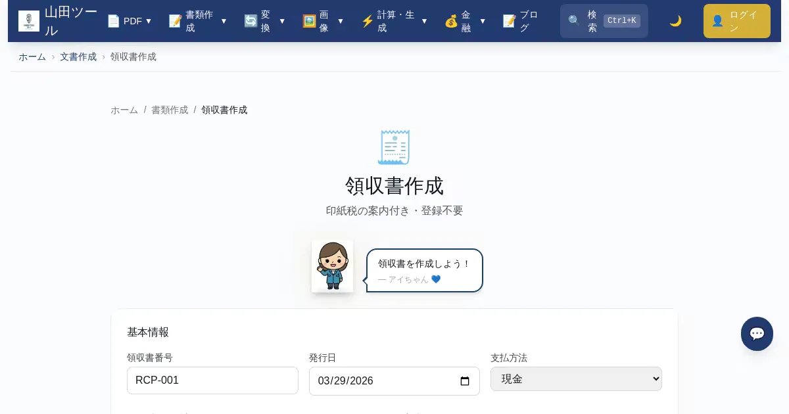789x414 pixels.
Task: Click the large receipt icon above the title
Action: pyautogui.click(x=394, y=147)
